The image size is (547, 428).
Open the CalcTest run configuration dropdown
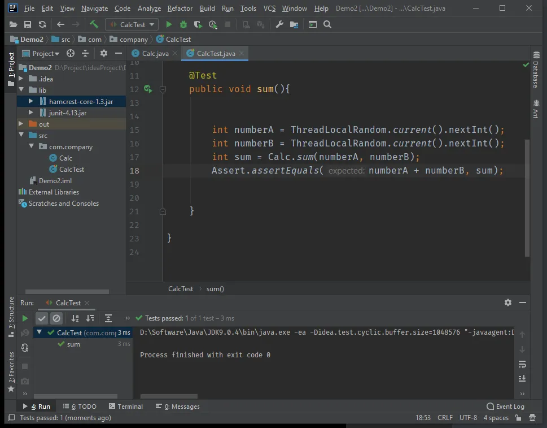point(132,24)
